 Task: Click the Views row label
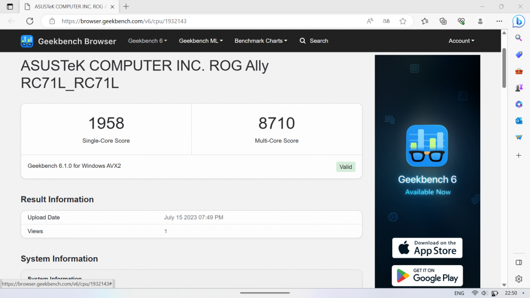(x=35, y=231)
